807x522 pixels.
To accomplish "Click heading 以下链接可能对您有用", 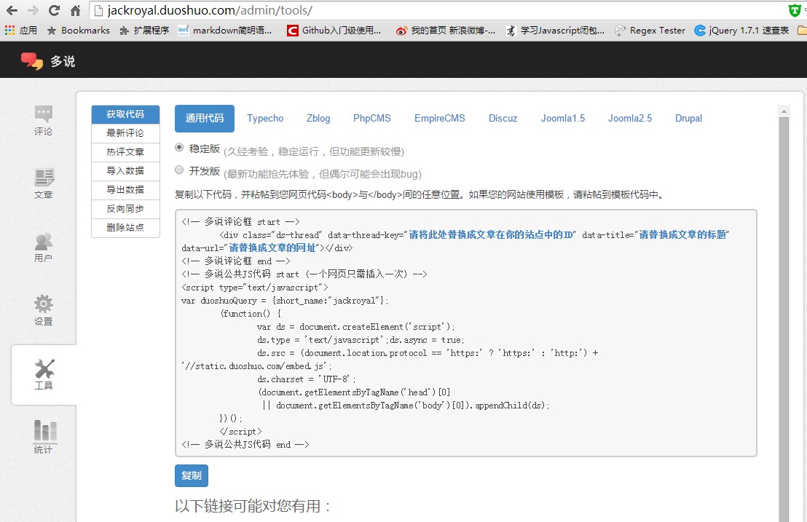I will pos(252,506).
